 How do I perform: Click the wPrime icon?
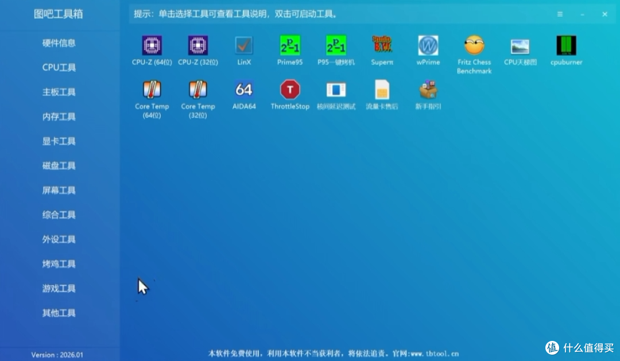click(428, 45)
